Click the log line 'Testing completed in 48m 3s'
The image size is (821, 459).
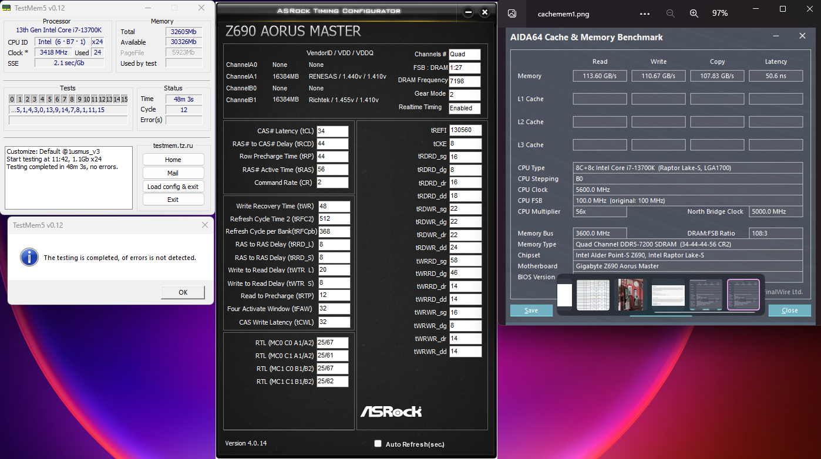point(62,167)
